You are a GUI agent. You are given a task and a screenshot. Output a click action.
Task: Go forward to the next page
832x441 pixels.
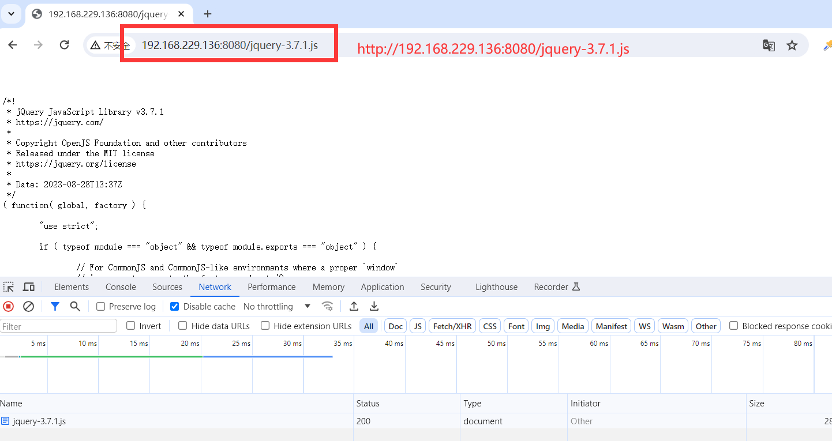[x=38, y=45]
